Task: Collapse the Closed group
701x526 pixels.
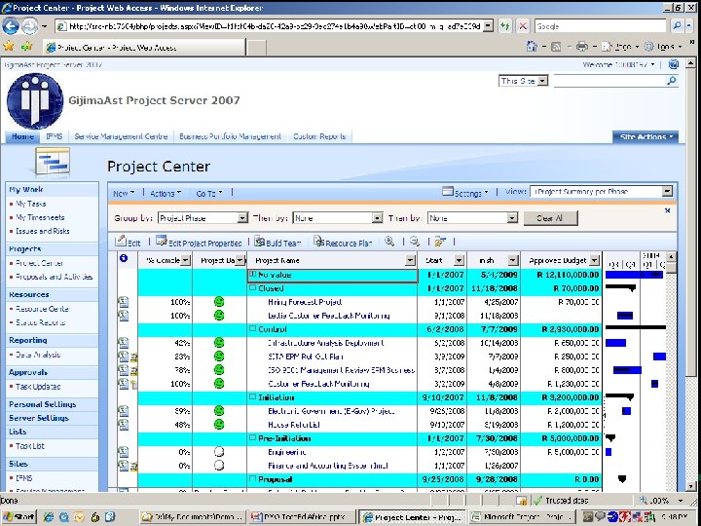Action: (x=252, y=288)
